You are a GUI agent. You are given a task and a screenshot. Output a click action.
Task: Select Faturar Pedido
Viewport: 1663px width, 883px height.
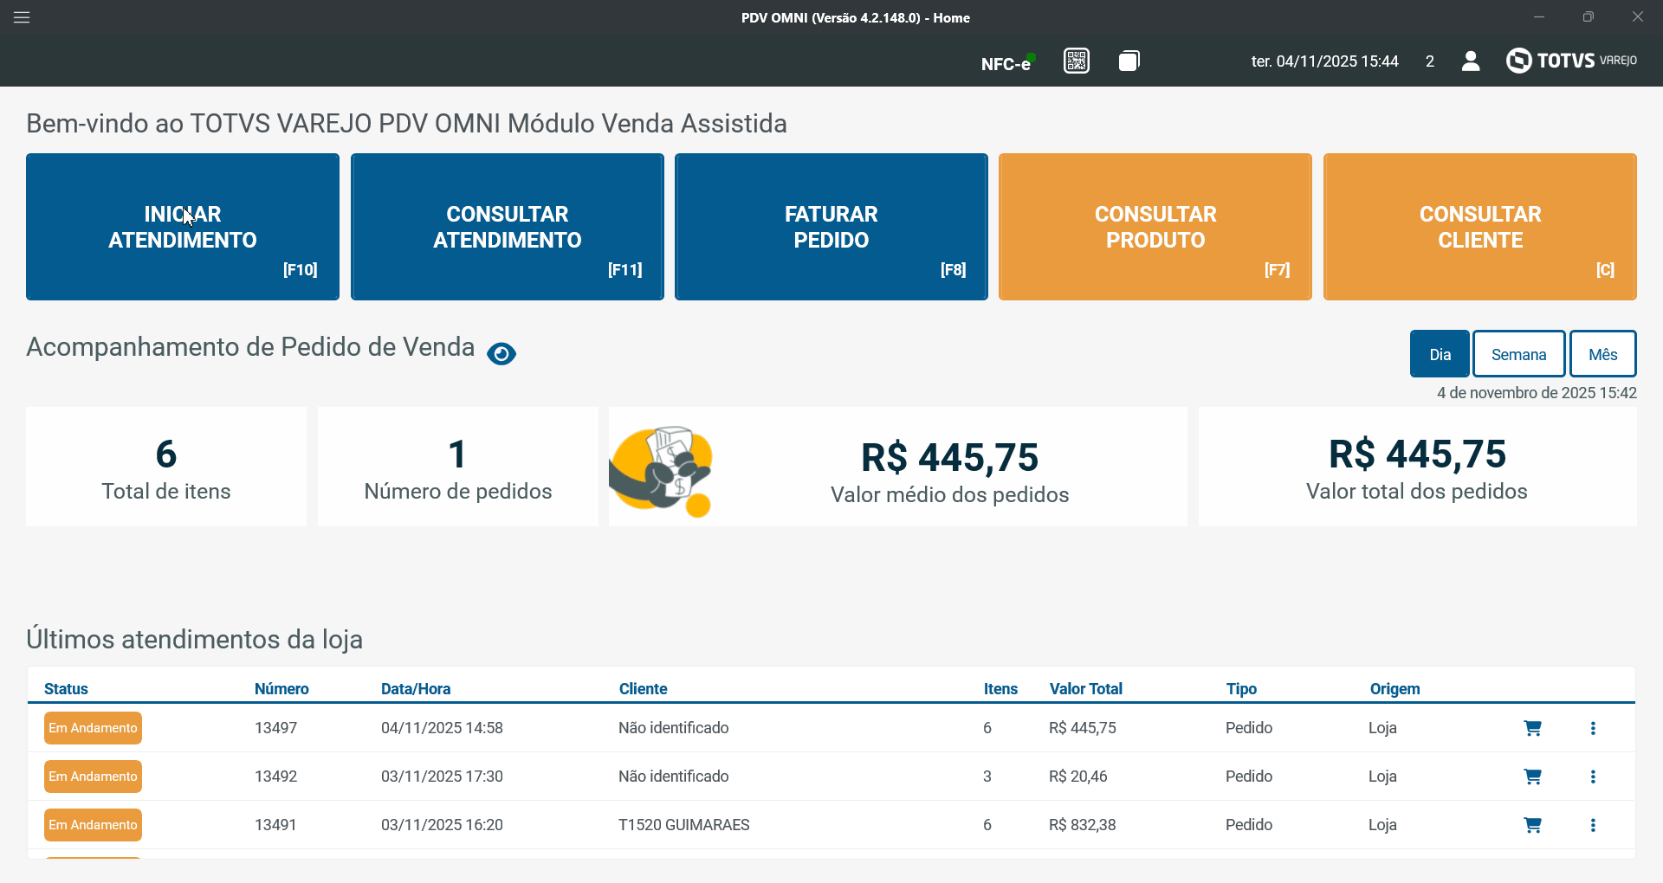pos(831,227)
